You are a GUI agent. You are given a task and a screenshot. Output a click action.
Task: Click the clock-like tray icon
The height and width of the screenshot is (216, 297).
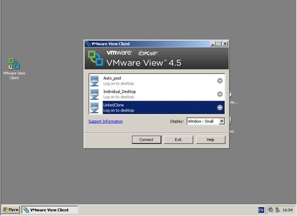pos(271,210)
